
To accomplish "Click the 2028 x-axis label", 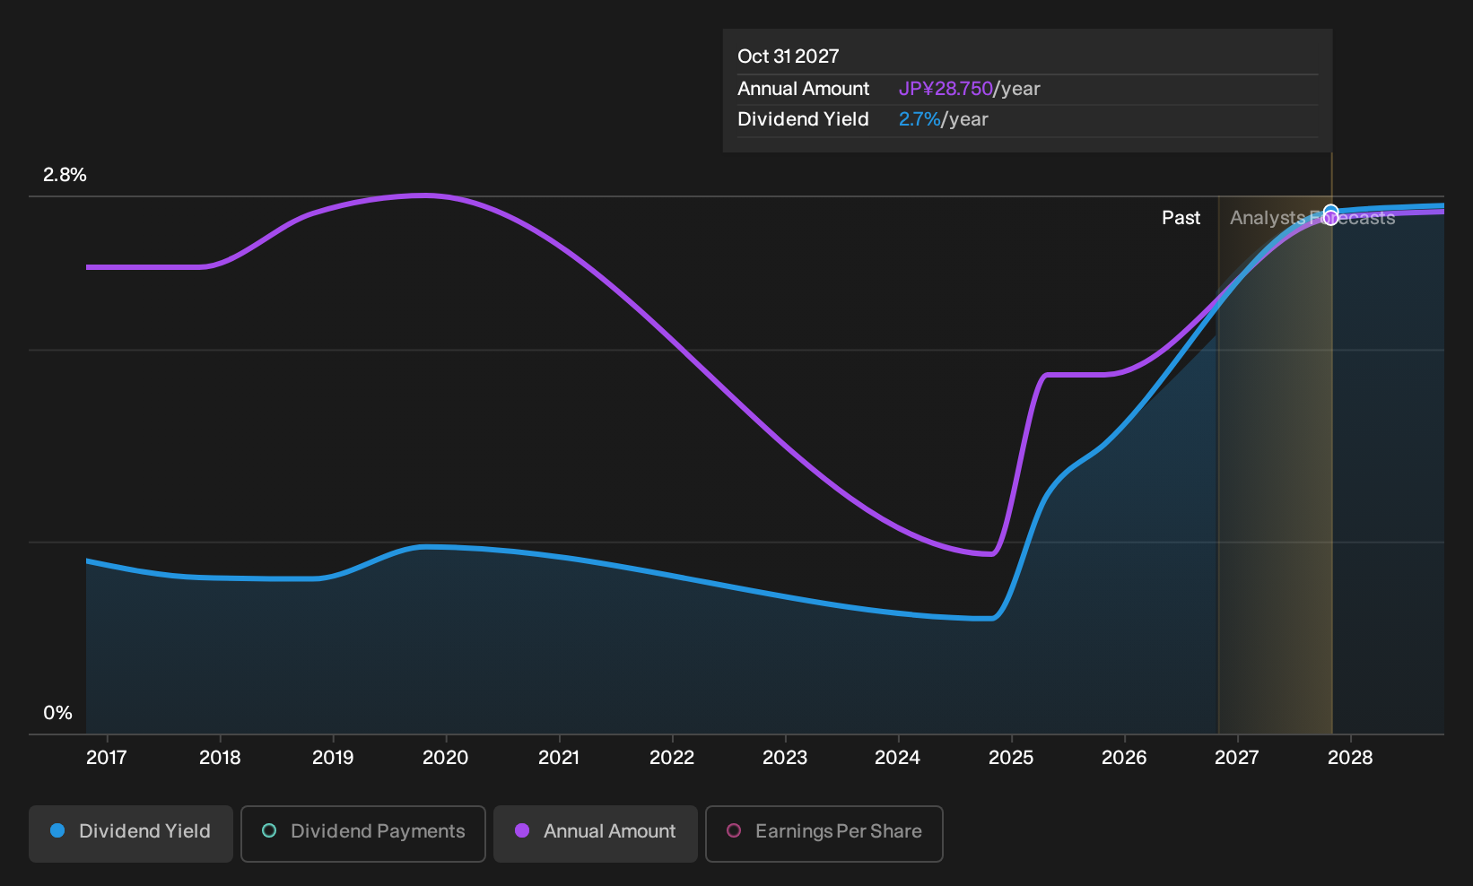I will click(x=1350, y=758).
